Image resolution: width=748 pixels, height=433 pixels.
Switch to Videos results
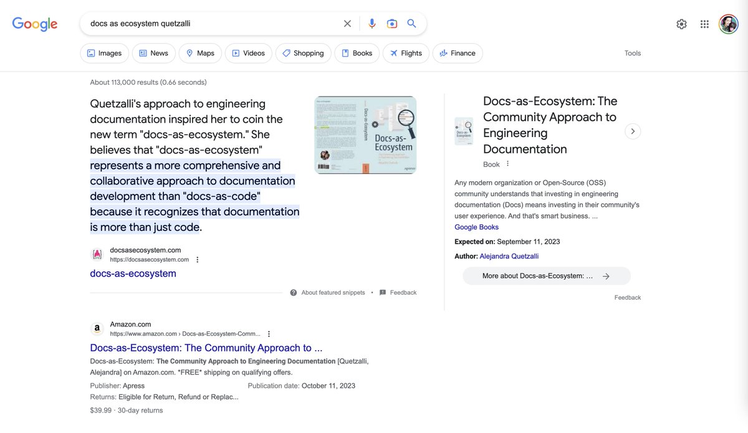pos(249,53)
